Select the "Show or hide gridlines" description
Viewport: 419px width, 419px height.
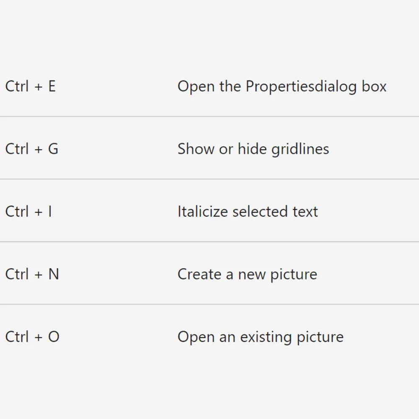[253, 149]
